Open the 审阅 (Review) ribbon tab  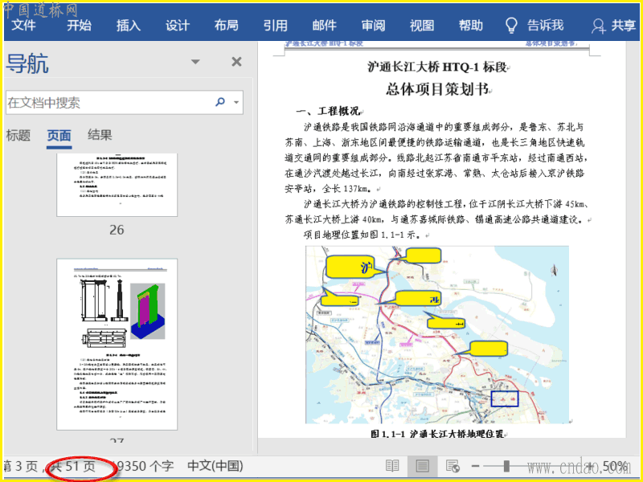point(373,26)
